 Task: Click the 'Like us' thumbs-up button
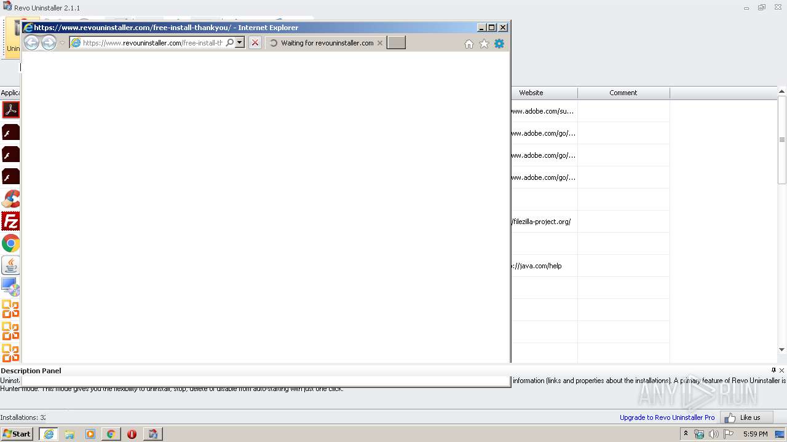tap(746, 417)
